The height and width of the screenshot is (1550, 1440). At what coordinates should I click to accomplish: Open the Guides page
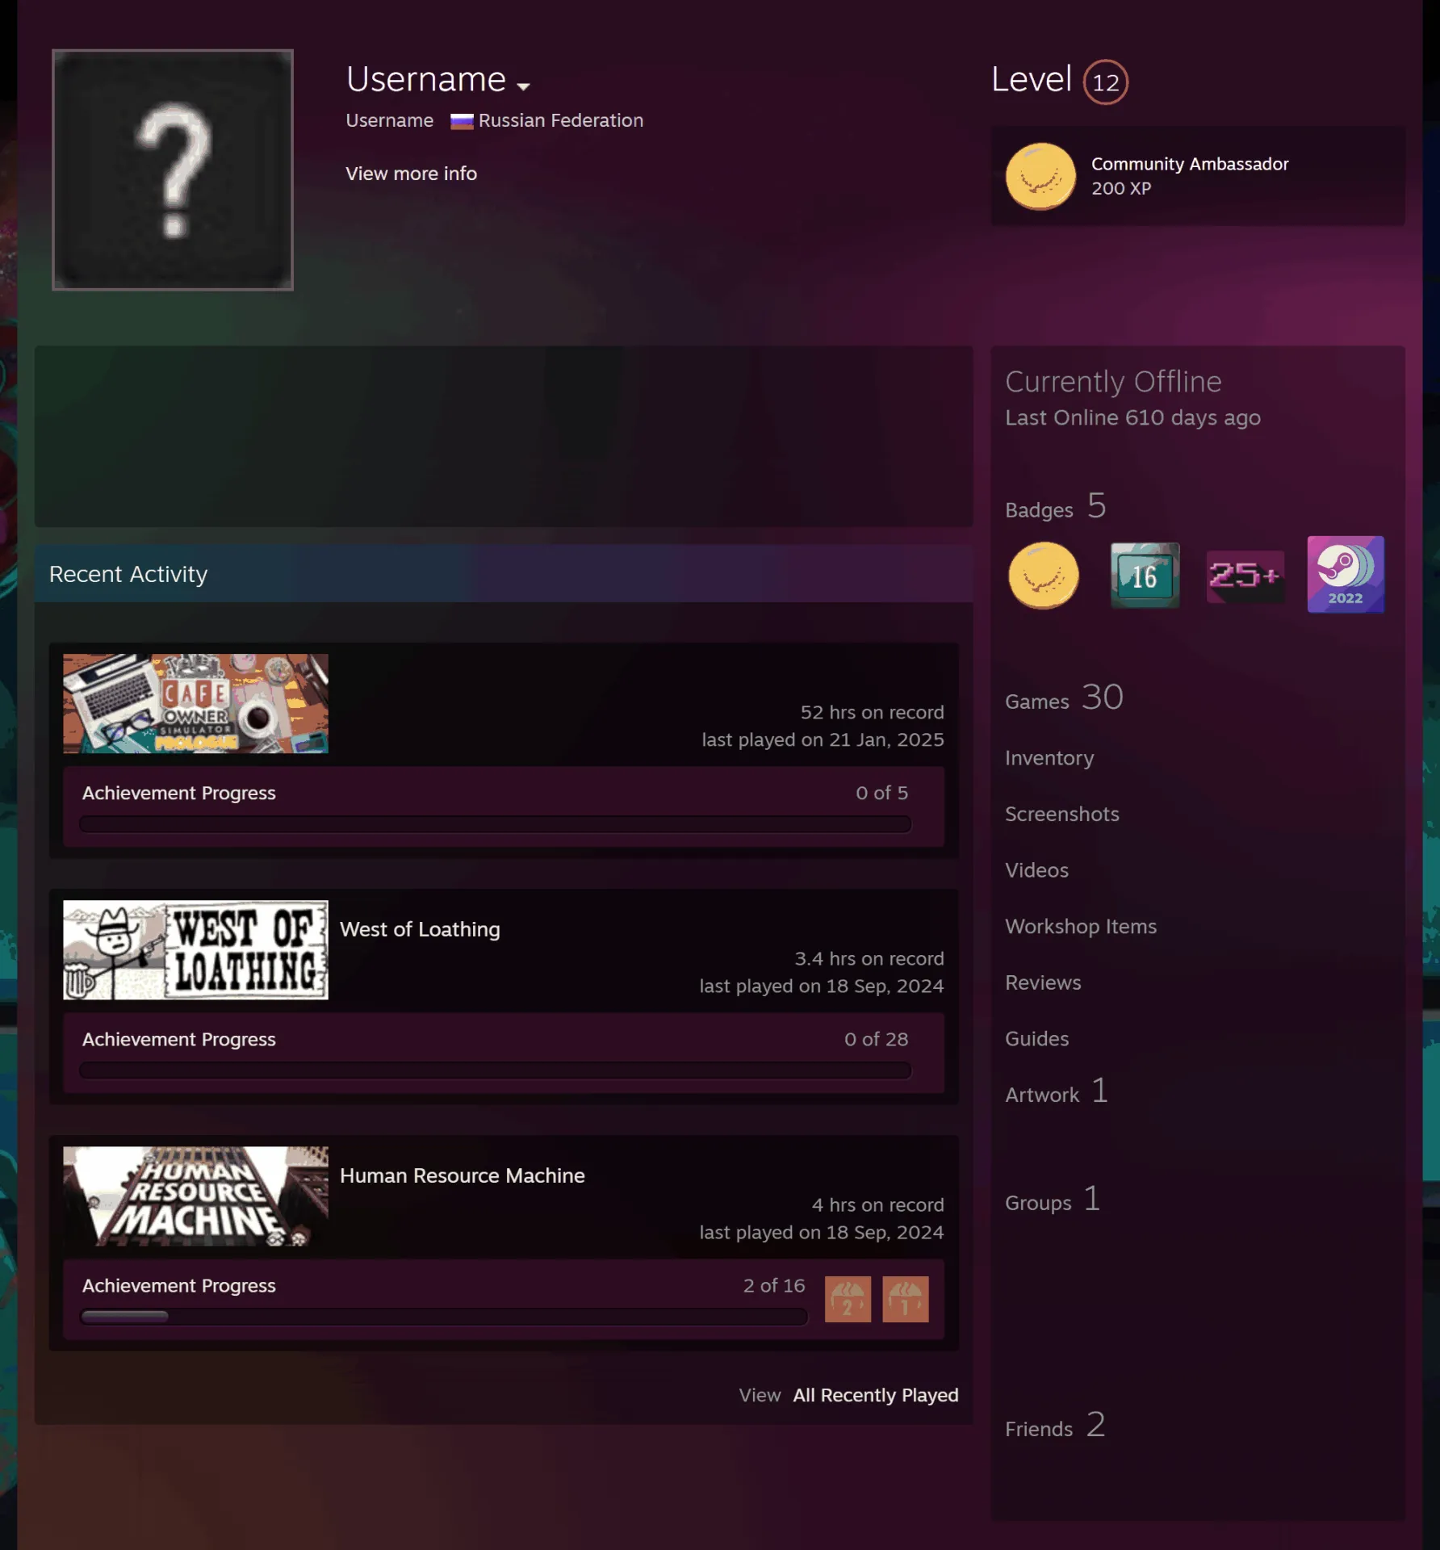point(1036,1039)
